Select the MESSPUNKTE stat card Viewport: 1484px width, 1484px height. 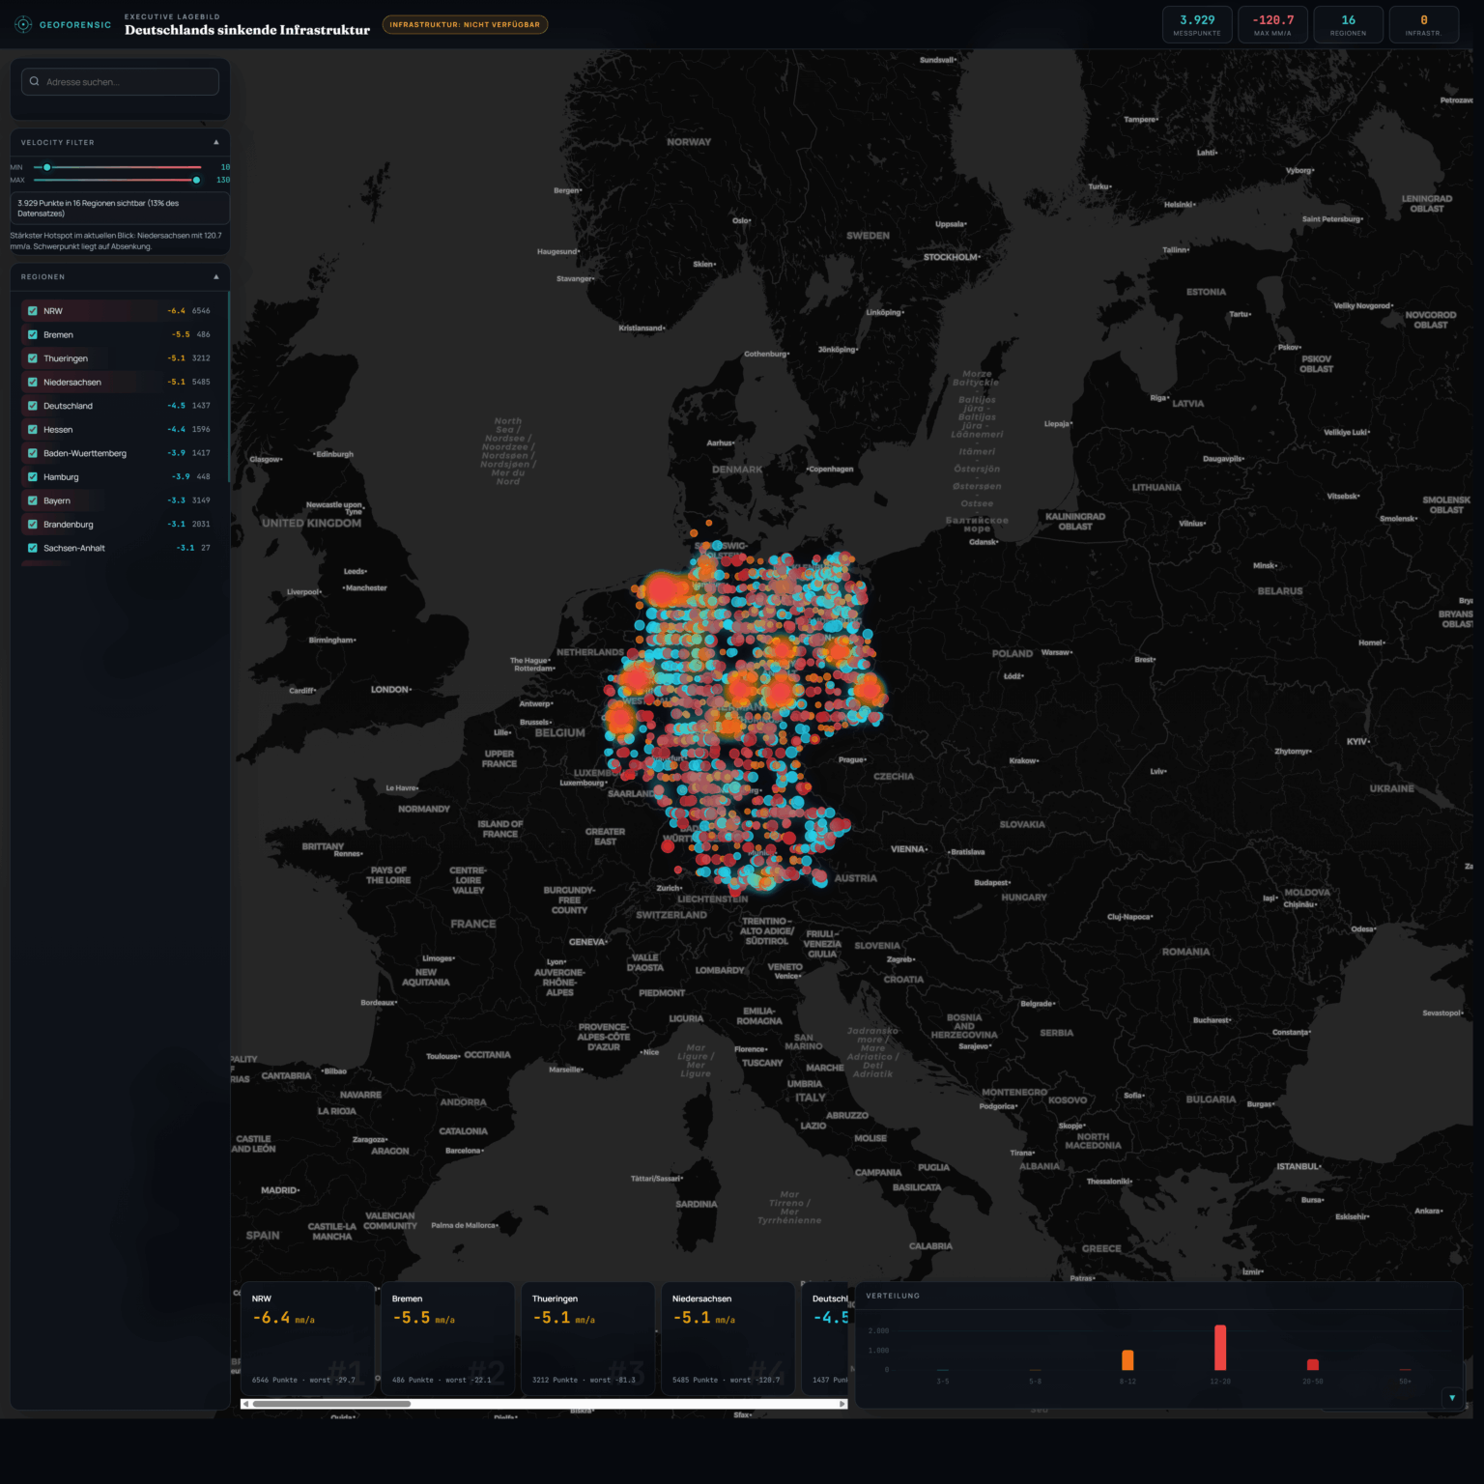click(x=1197, y=23)
